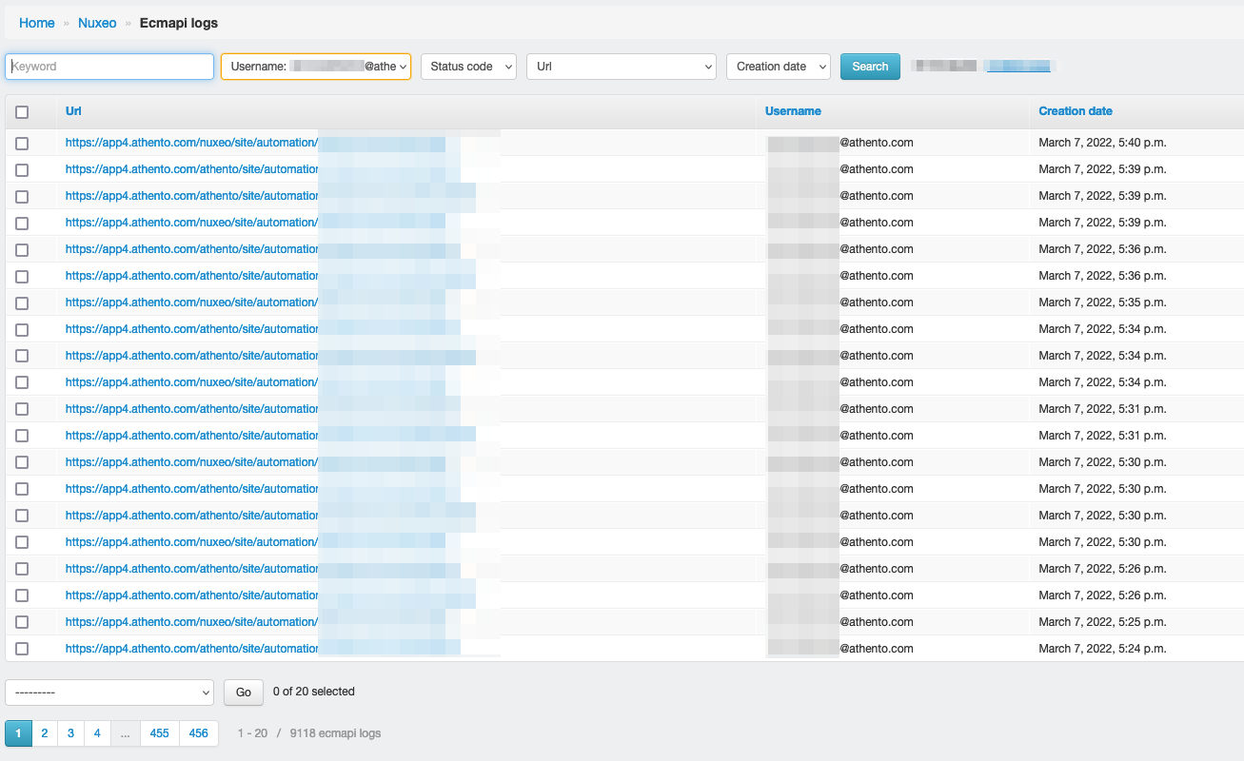Screen dimensions: 1244x761
Task: Expand the Url filter dropdown
Action: (x=621, y=67)
